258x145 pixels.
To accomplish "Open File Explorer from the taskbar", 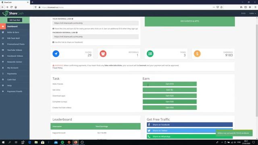I will click(36, 142).
